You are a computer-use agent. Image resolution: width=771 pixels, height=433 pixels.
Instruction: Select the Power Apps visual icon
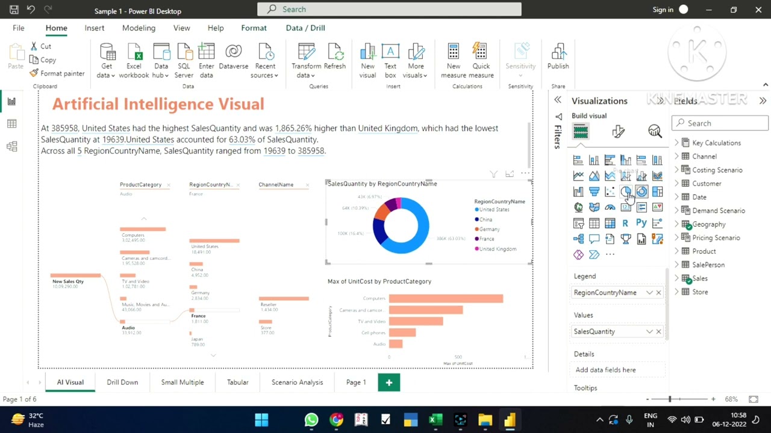tap(578, 254)
